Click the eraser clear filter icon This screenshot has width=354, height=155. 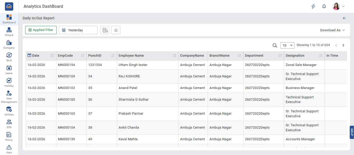[x=116, y=30]
